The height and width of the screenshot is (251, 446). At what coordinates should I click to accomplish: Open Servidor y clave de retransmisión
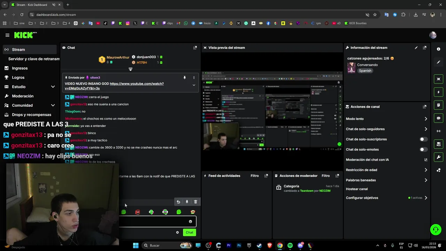pos(34,59)
